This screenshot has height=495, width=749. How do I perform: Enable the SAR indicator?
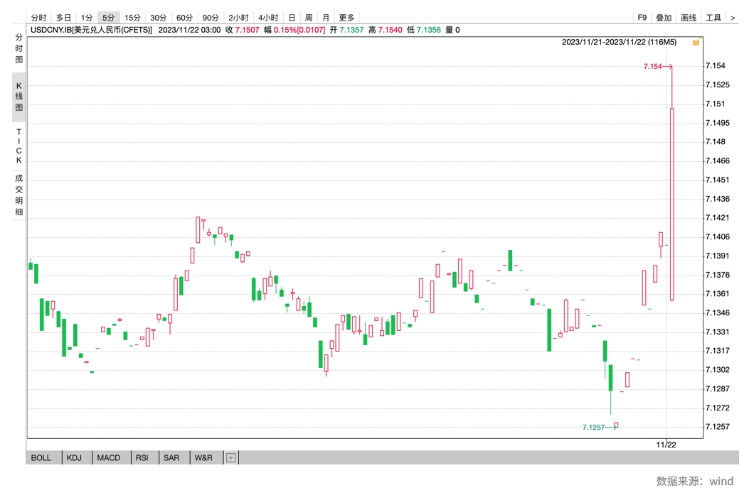pos(171,458)
